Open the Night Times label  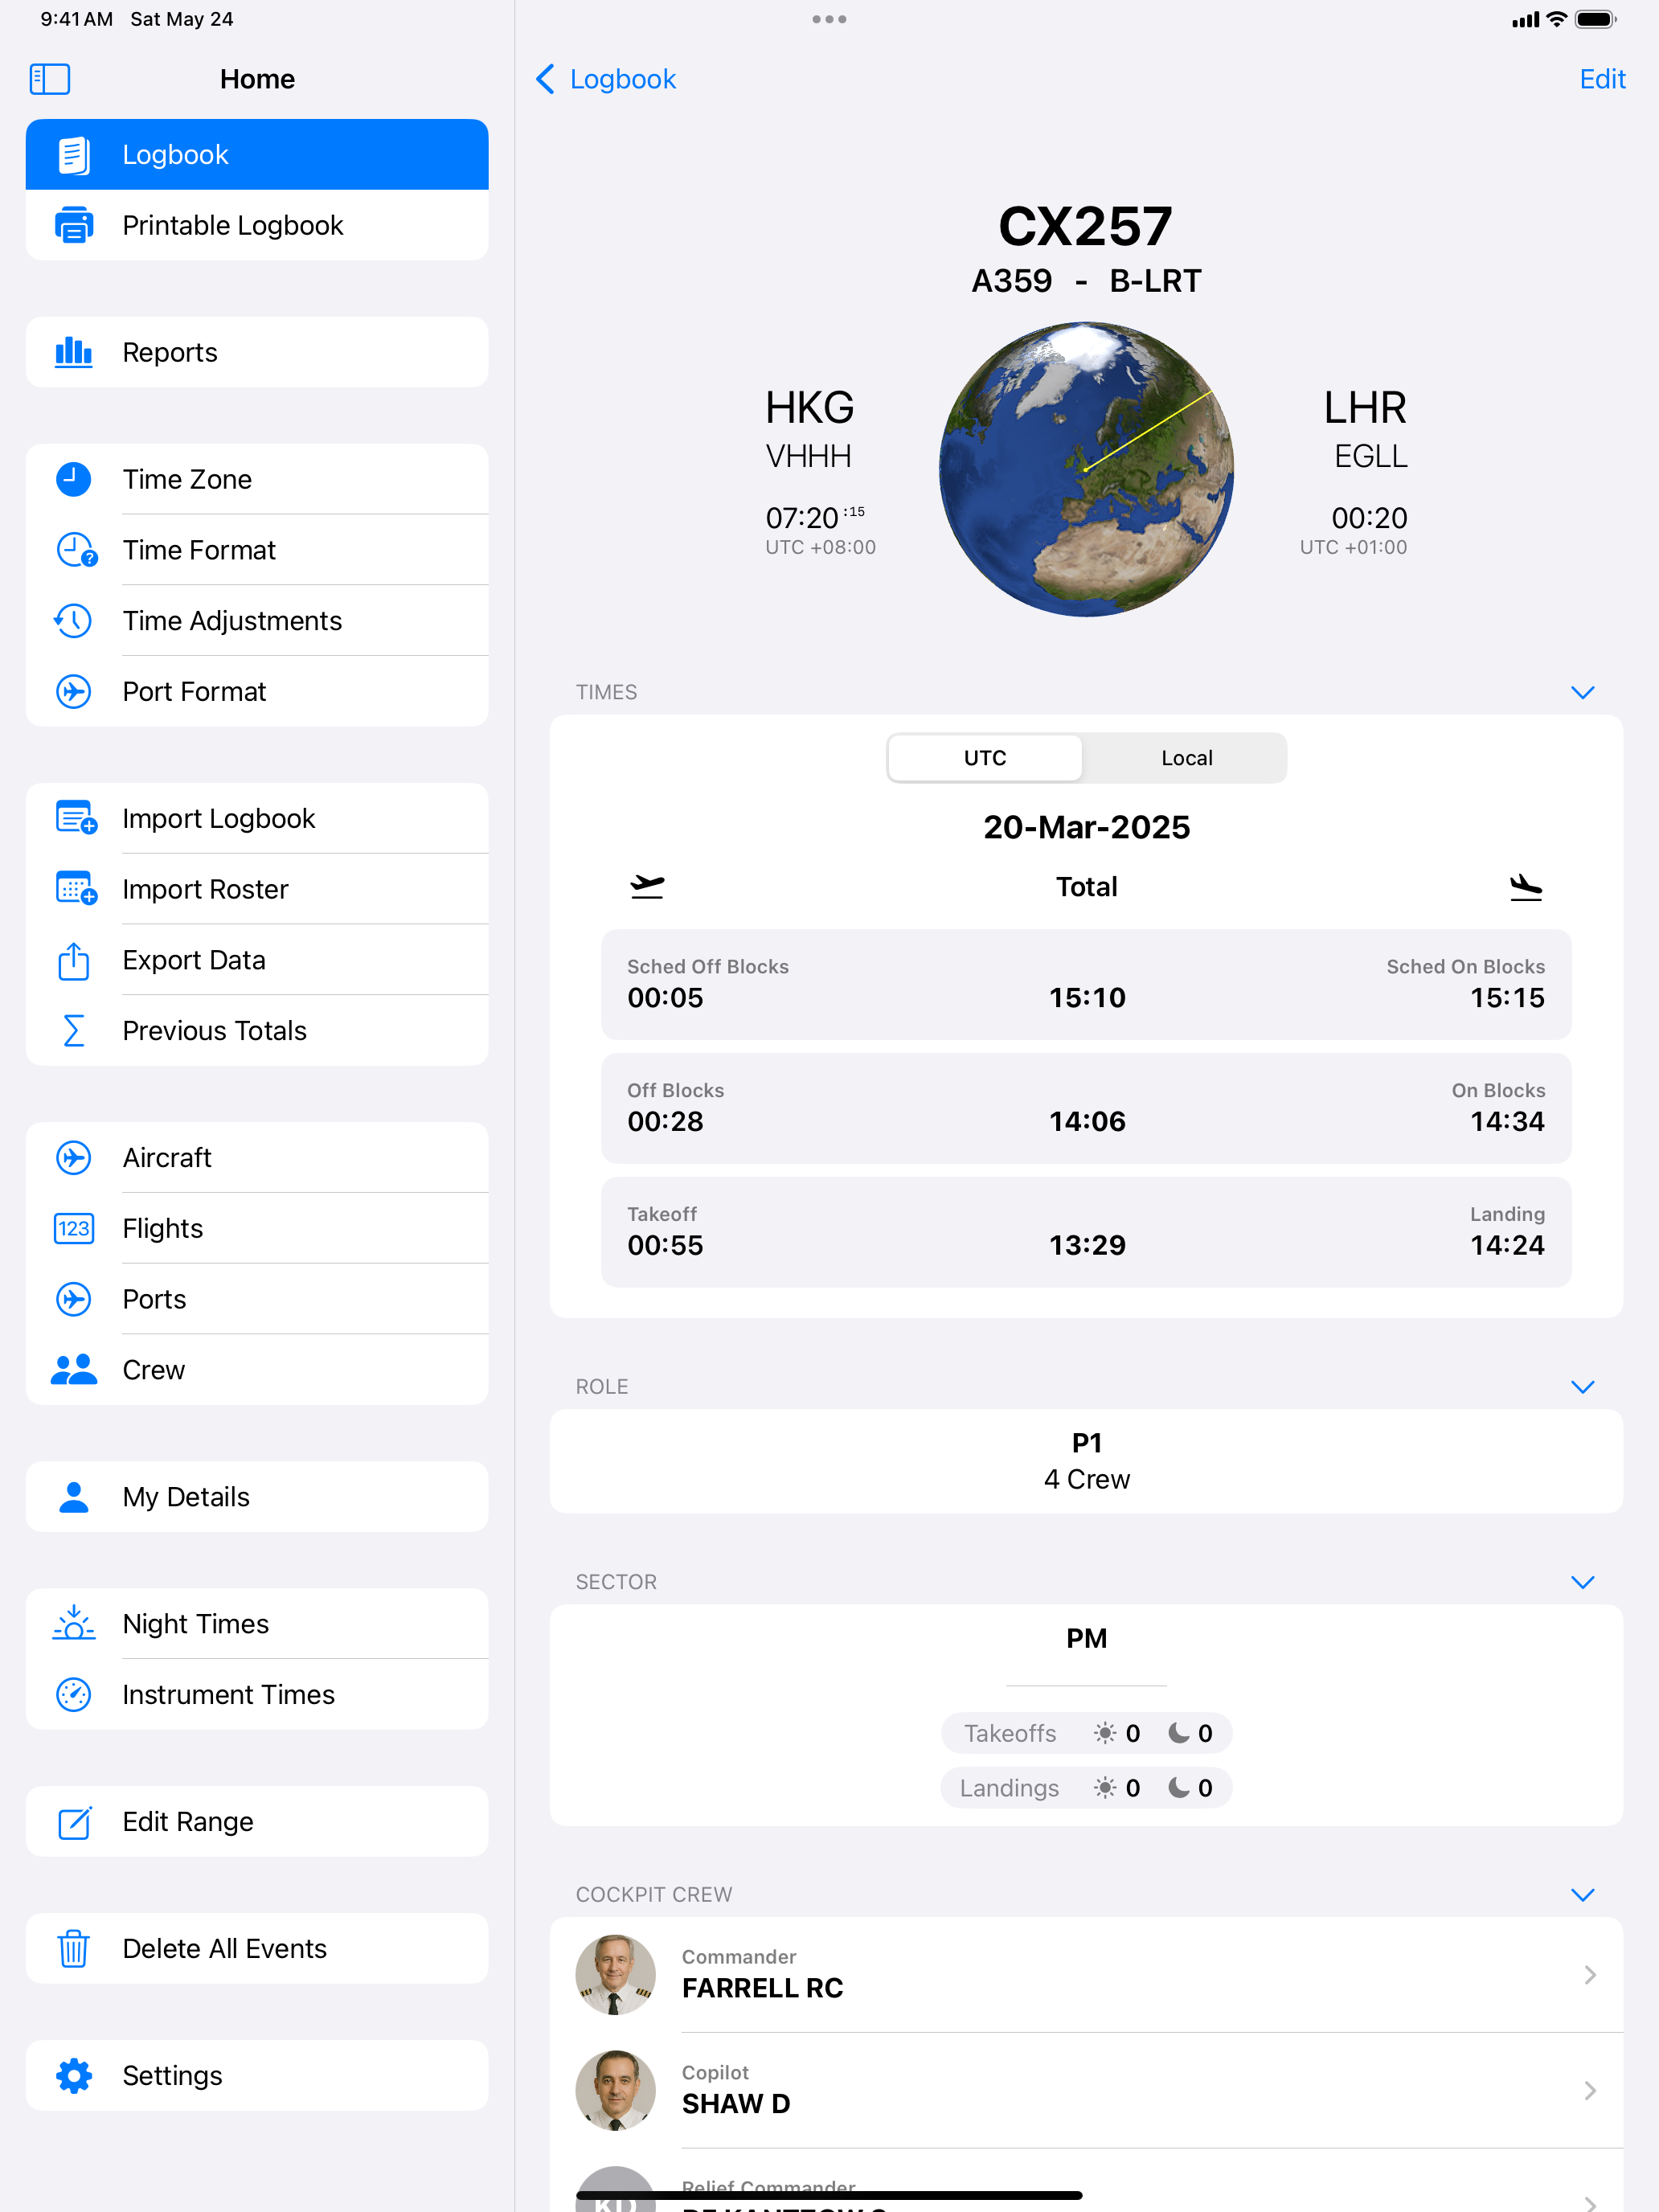point(196,1624)
